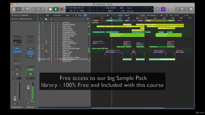Click the red Record button
Screen dimensions: 205x115
coord(61,9)
